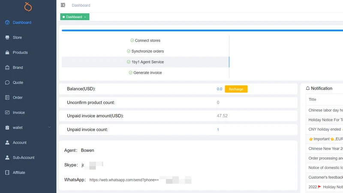Click the agent name Bowen
Image resolution: width=343 pixels, height=193 pixels.
click(87, 151)
